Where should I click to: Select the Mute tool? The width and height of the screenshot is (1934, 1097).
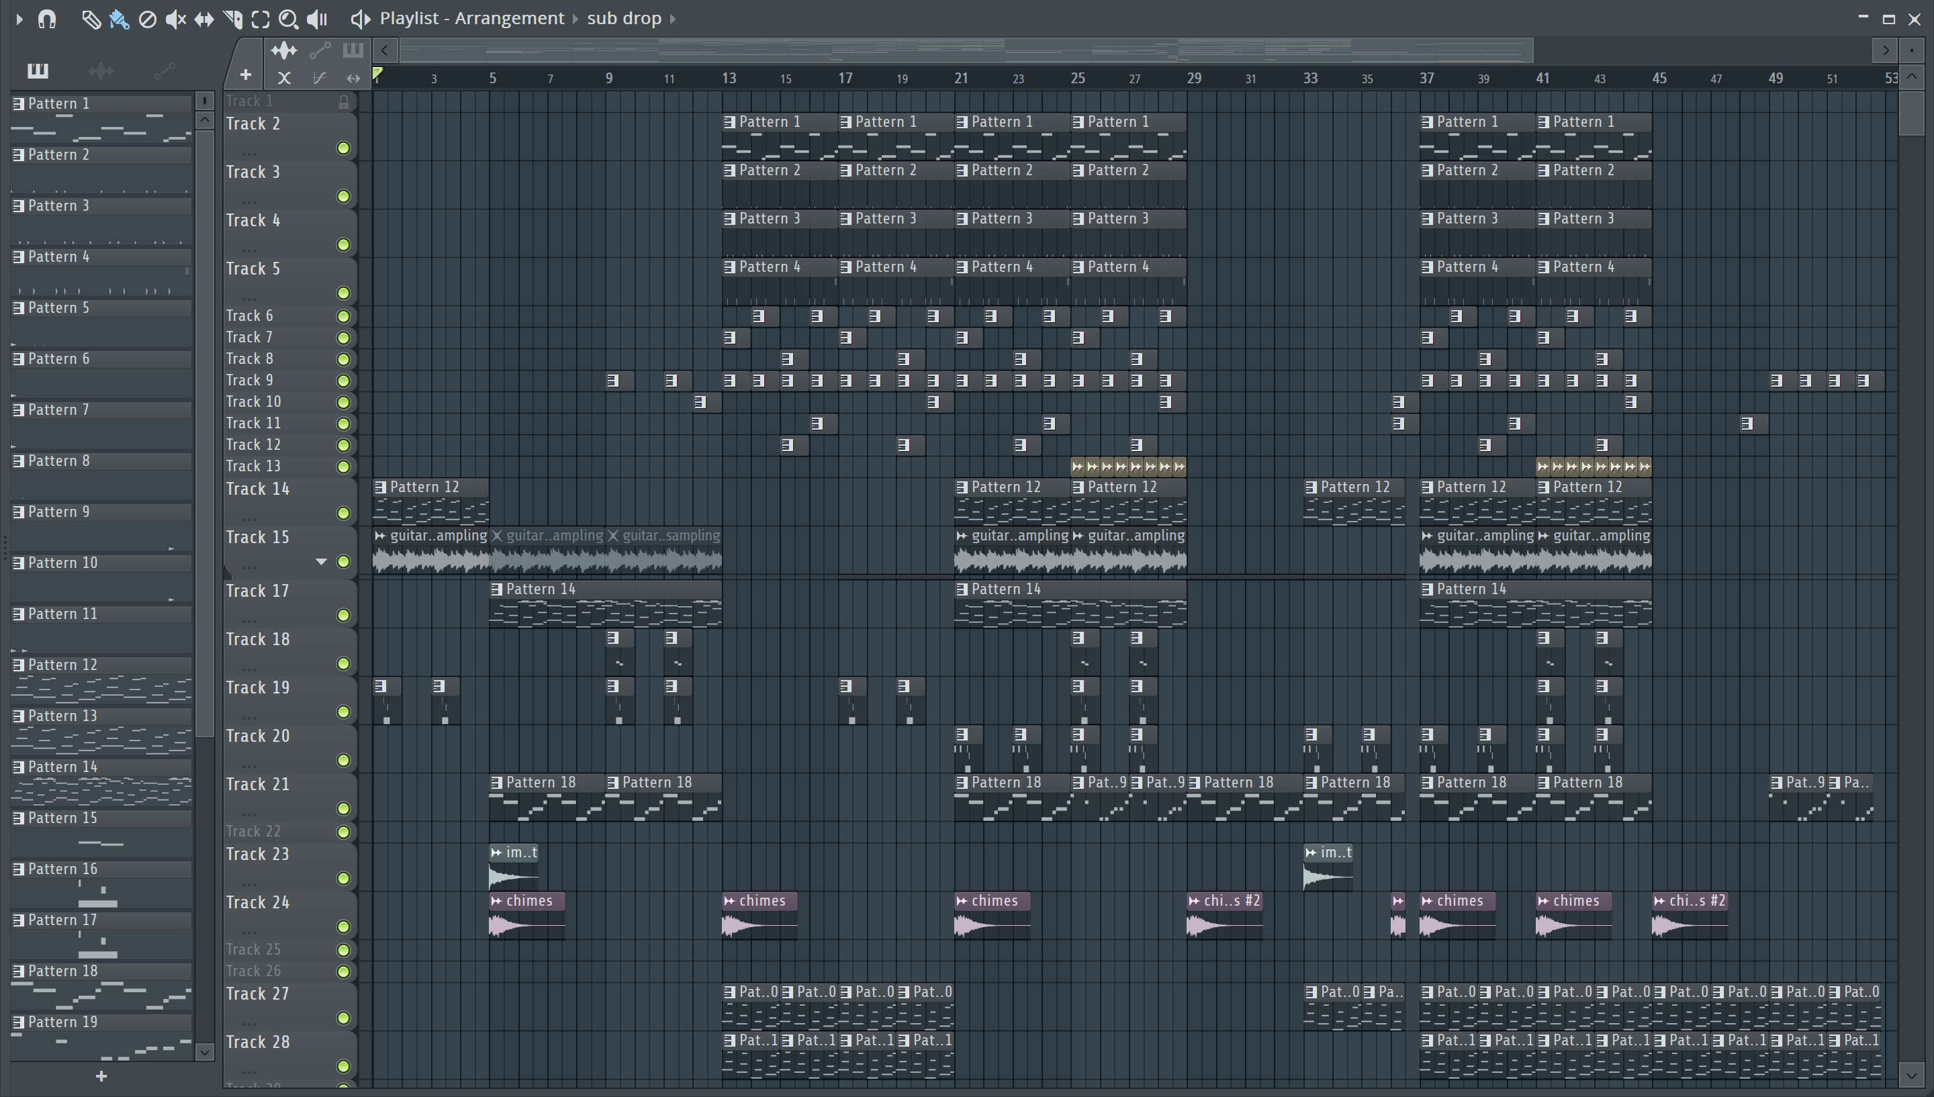click(175, 19)
